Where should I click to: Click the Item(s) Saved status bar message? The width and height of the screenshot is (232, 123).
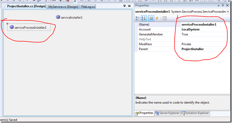pyautogui.click(x=9, y=120)
